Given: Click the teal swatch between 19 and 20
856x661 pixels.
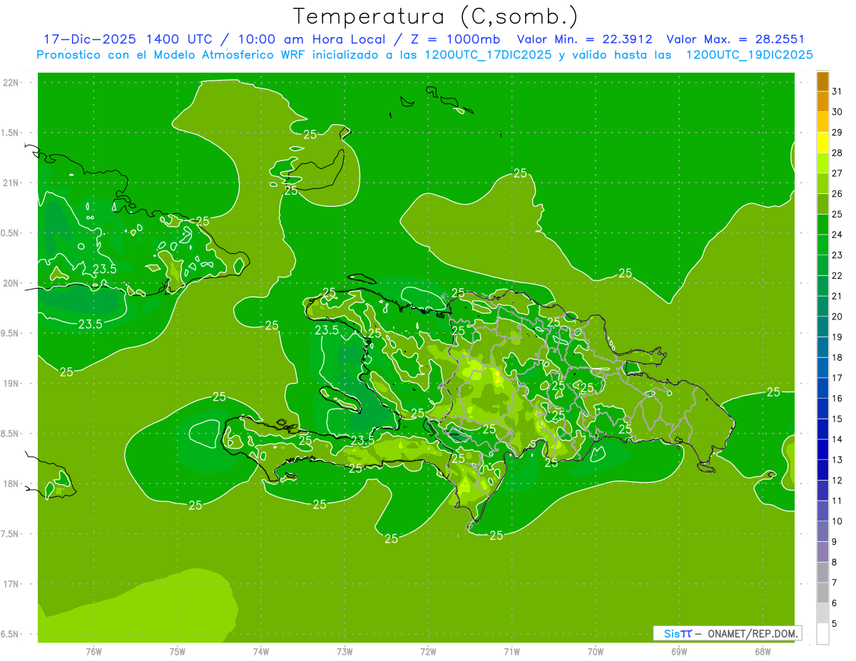Looking at the screenshot, I should point(822,327).
